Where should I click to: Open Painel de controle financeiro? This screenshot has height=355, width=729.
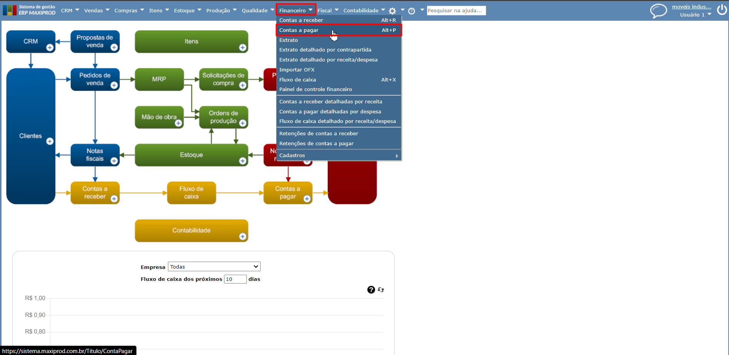click(339, 89)
